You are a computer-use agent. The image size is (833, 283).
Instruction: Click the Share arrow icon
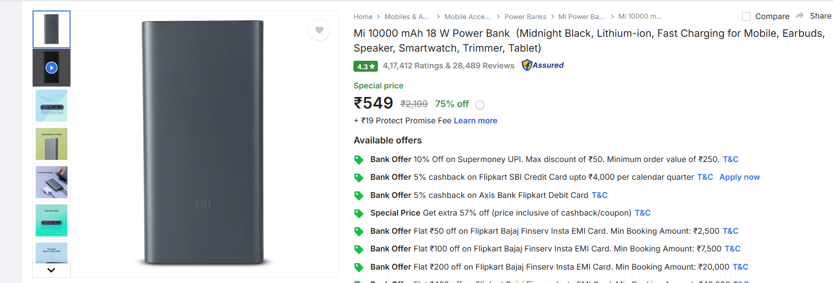point(799,16)
